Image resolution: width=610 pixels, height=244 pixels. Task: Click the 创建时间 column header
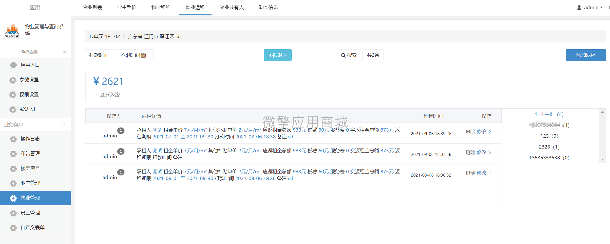click(x=433, y=116)
